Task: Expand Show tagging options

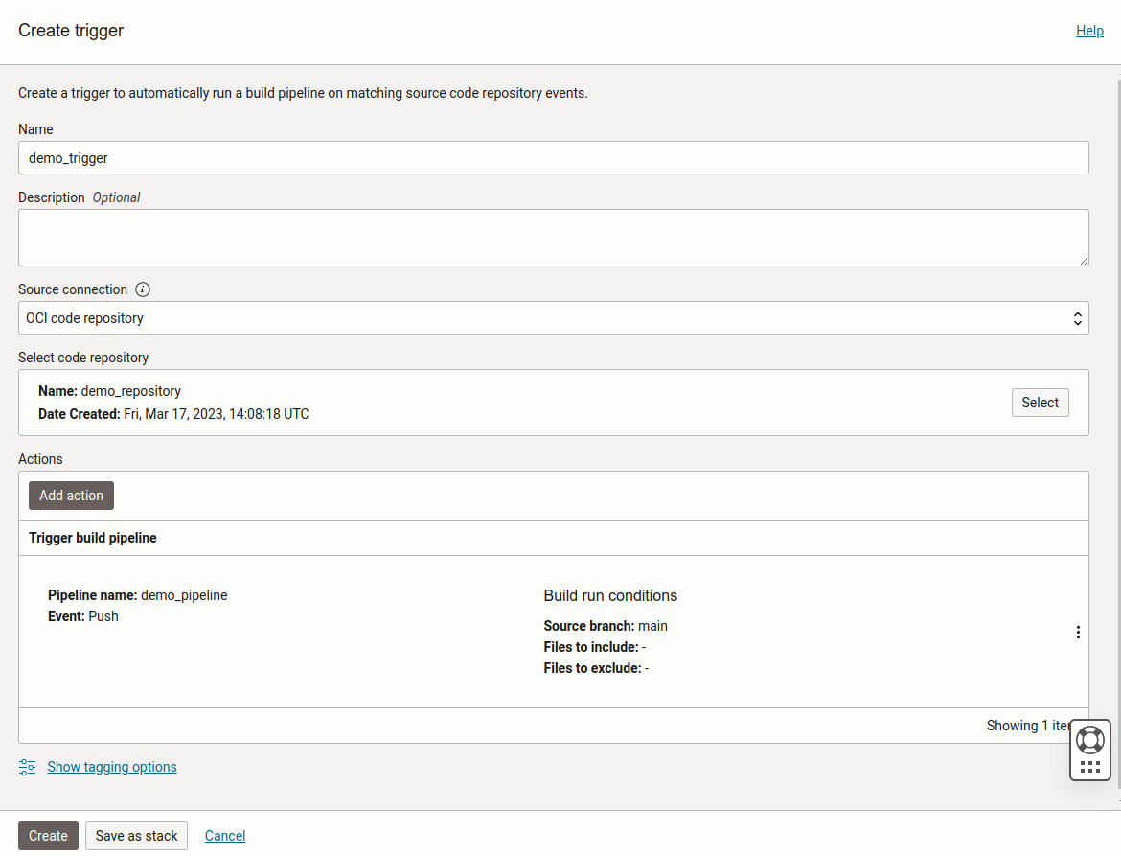Action: point(112,767)
